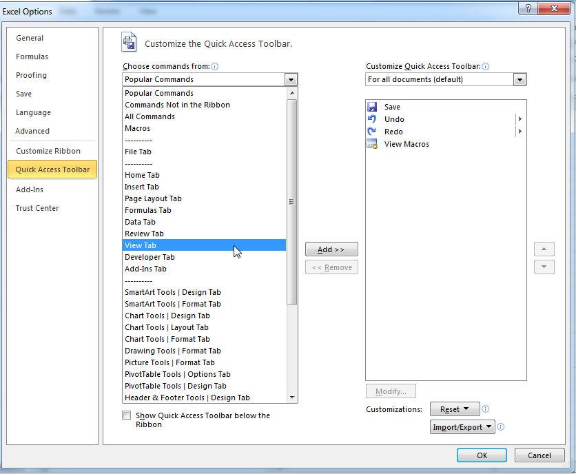576x474 pixels.
Task: Click info icon next to Reset button
Action: click(x=486, y=409)
